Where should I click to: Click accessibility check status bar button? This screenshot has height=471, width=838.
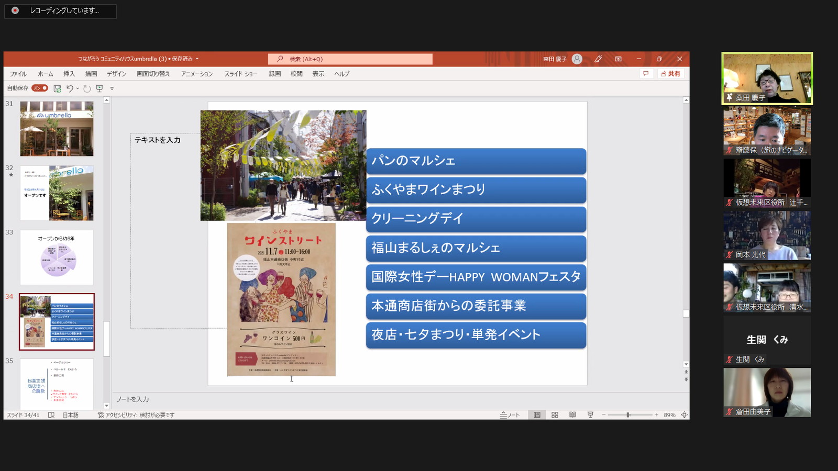pos(136,415)
